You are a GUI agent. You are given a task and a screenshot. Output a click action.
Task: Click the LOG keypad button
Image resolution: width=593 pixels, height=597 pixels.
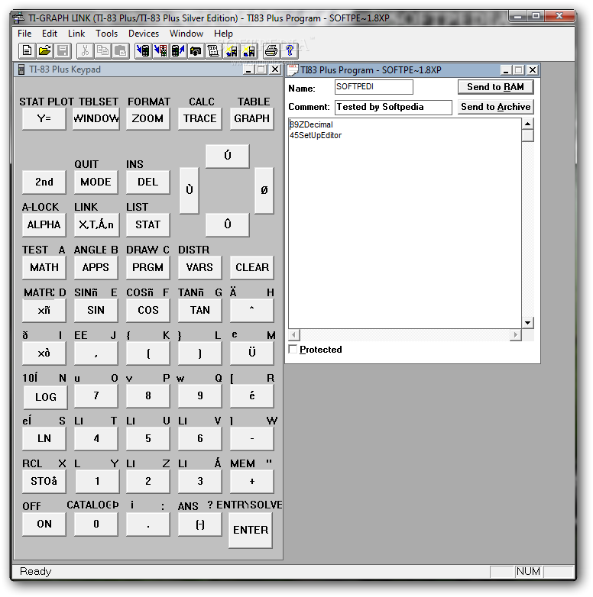46,397
